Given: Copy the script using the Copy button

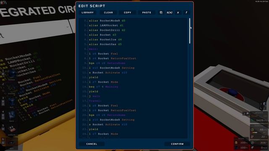Looking at the screenshot, I should coord(127,13).
